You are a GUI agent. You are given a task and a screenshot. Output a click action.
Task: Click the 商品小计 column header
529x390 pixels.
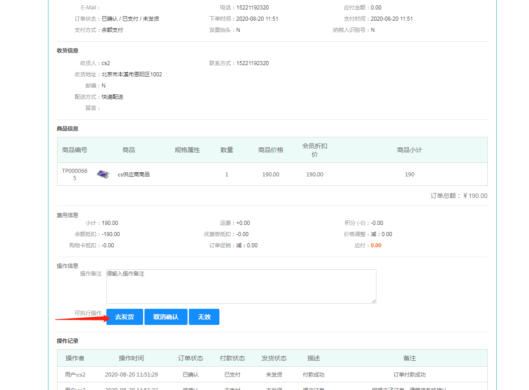(409, 150)
